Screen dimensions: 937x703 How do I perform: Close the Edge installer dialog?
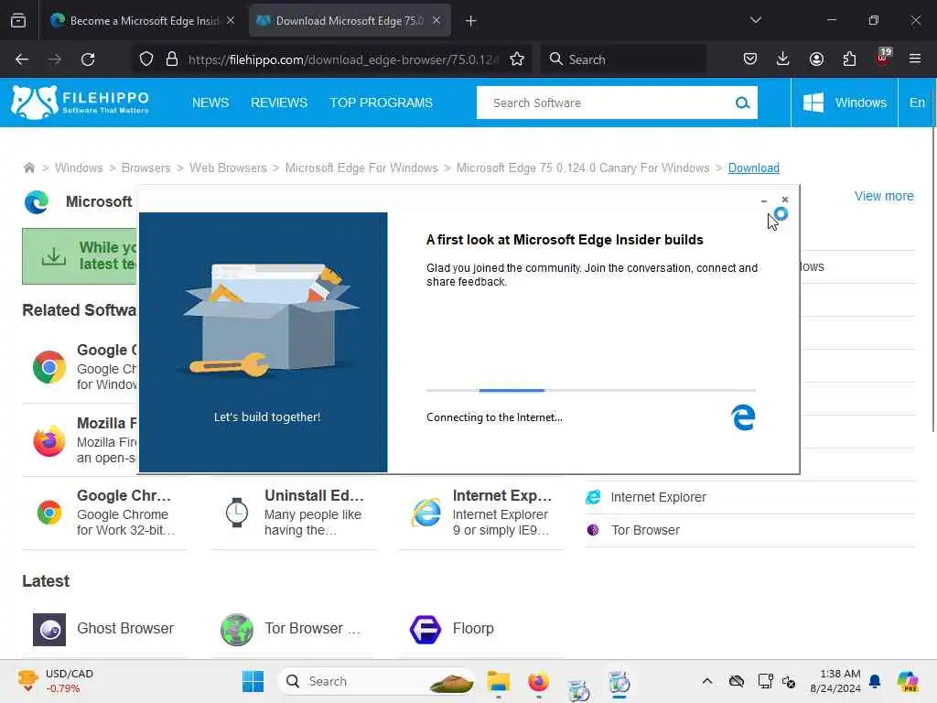tap(784, 200)
